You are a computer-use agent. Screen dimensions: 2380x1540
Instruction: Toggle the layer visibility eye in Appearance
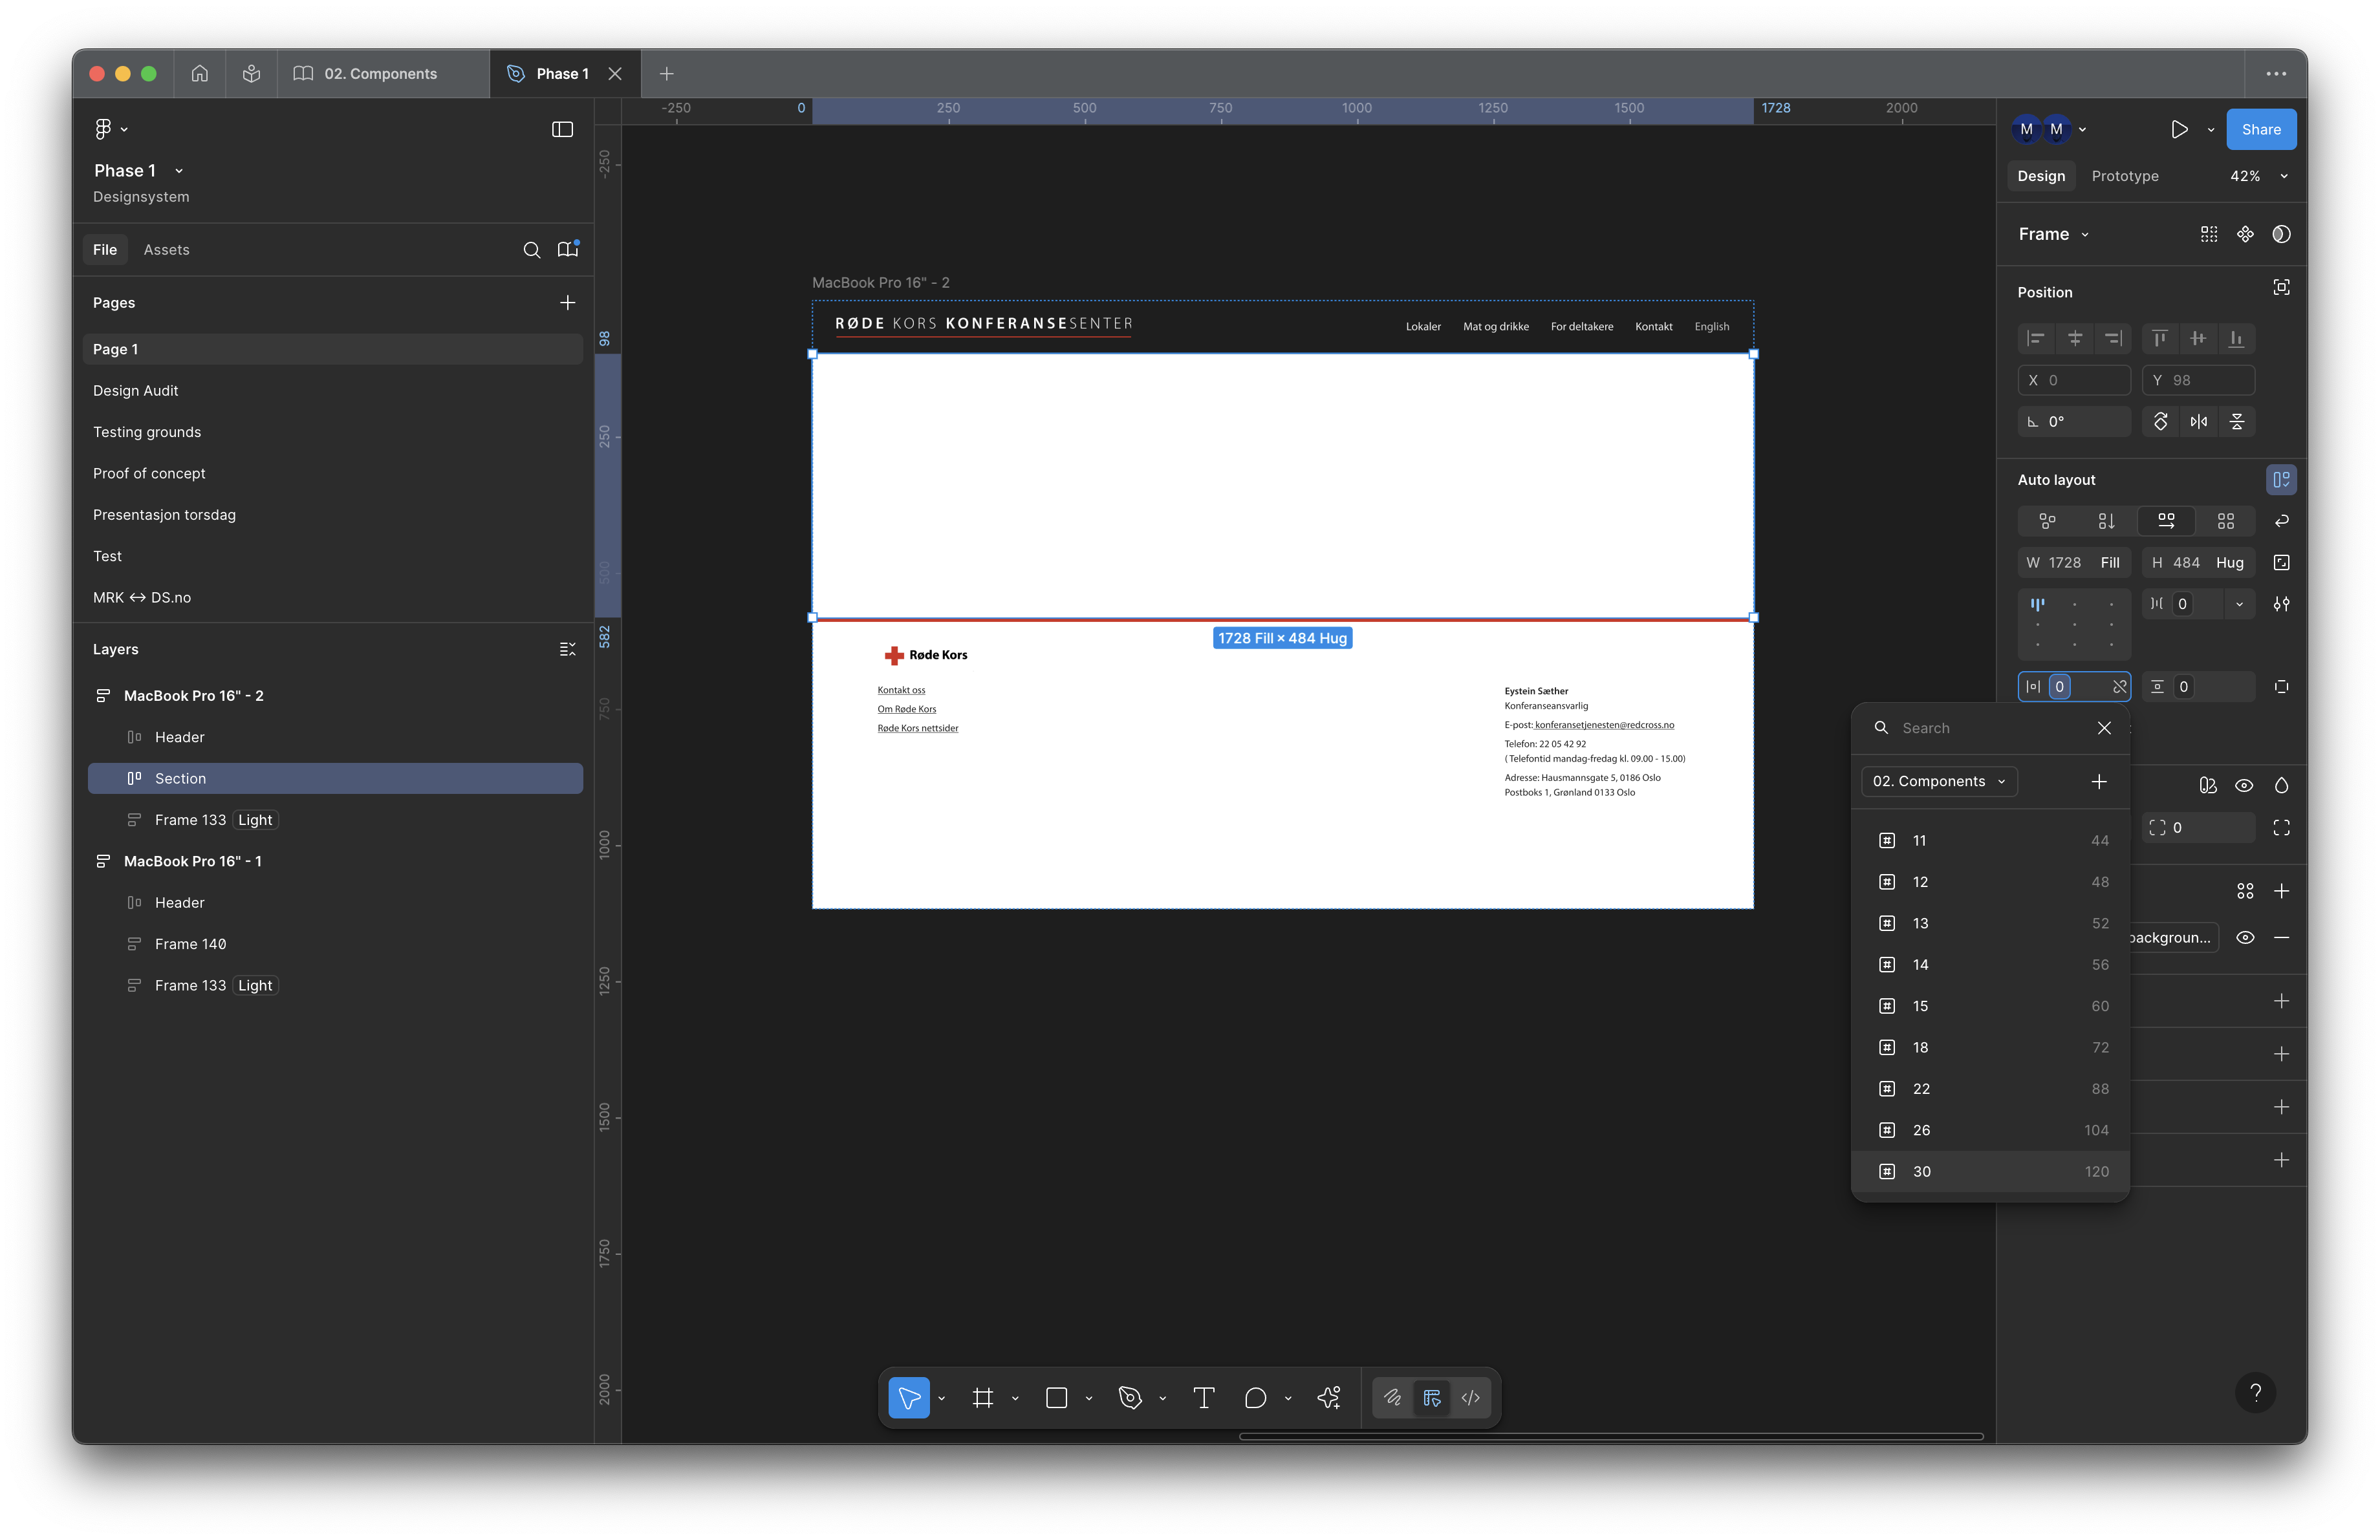pyautogui.click(x=2244, y=786)
